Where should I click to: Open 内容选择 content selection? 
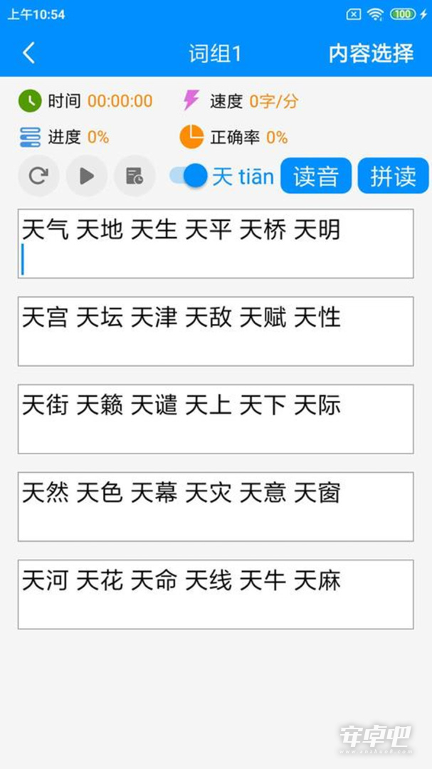[x=372, y=53]
